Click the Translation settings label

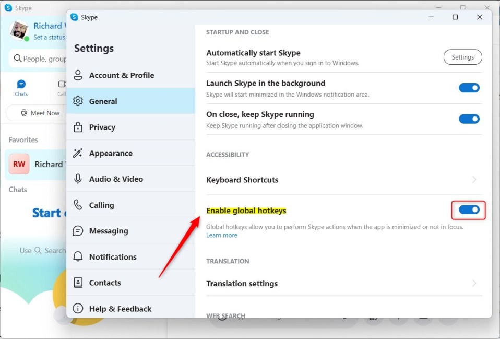click(x=242, y=284)
